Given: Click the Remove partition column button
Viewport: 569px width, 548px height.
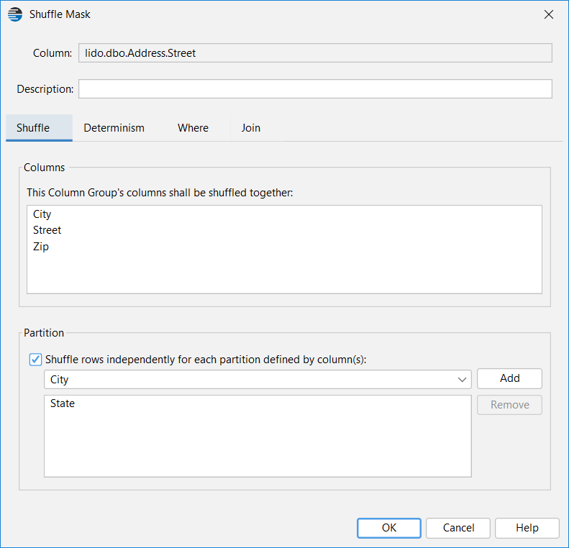Looking at the screenshot, I should 509,405.
